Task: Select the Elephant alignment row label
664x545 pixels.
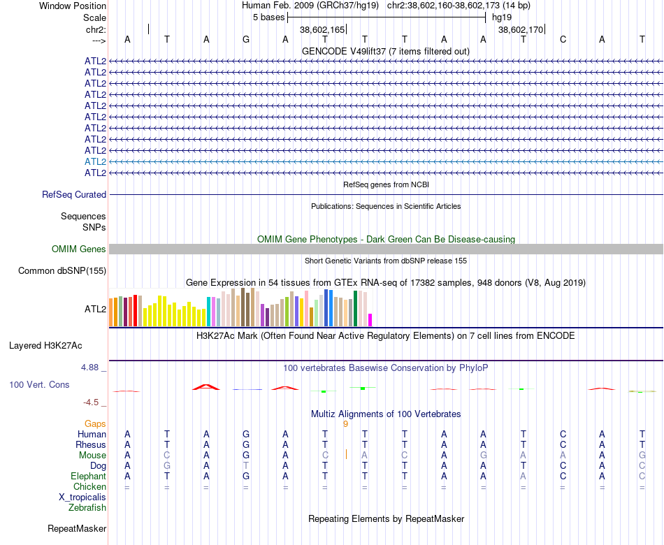Action: (x=89, y=476)
